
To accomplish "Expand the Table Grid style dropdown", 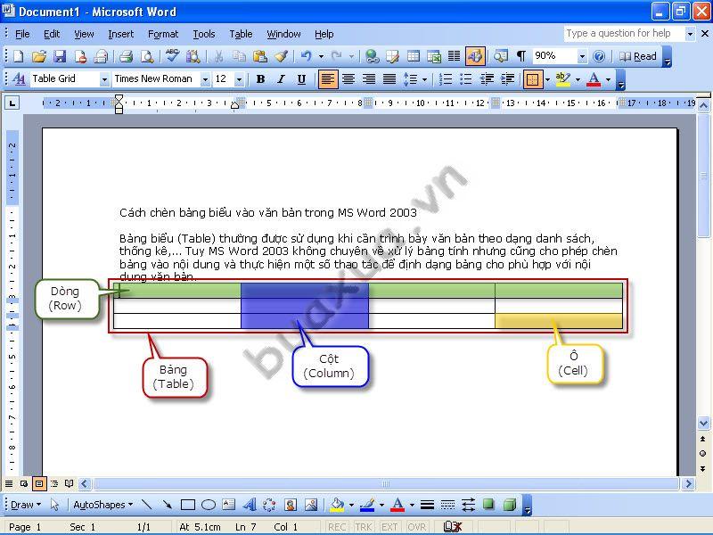I will pos(104,79).
